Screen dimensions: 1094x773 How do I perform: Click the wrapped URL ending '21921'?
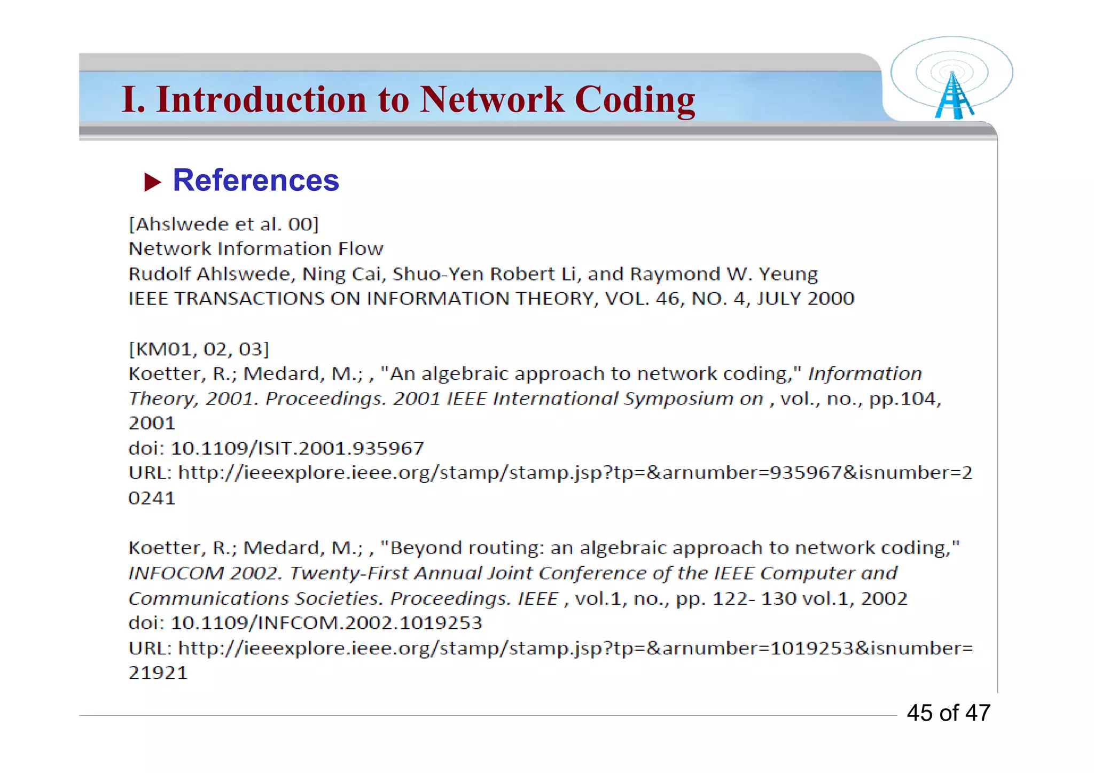pyautogui.click(x=158, y=673)
